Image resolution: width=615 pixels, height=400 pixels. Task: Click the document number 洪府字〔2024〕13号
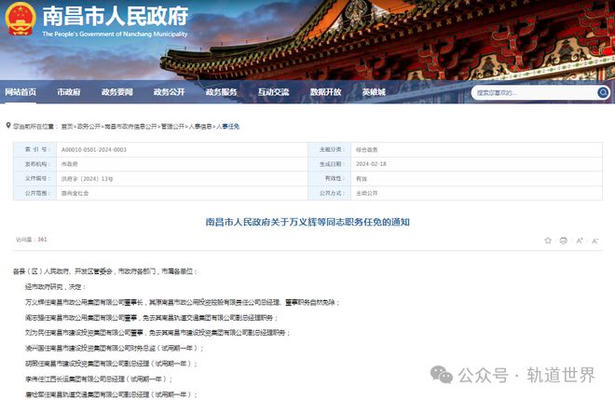tap(87, 179)
